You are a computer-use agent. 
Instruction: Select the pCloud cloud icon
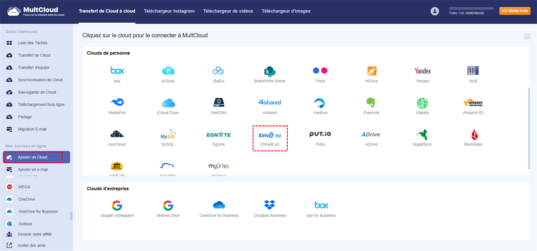pyautogui.click(x=168, y=74)
